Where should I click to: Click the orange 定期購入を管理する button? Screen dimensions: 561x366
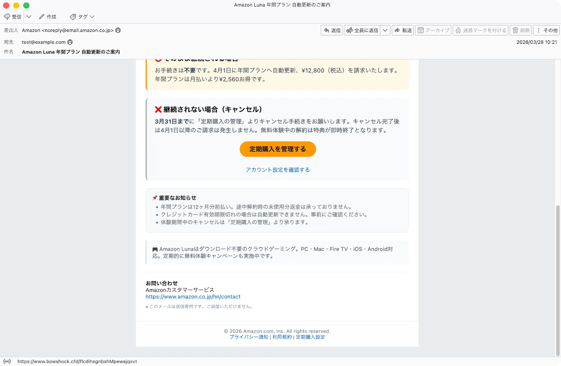(x=278, y=149)
